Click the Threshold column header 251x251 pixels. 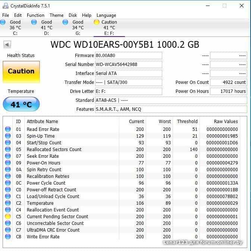187,122
